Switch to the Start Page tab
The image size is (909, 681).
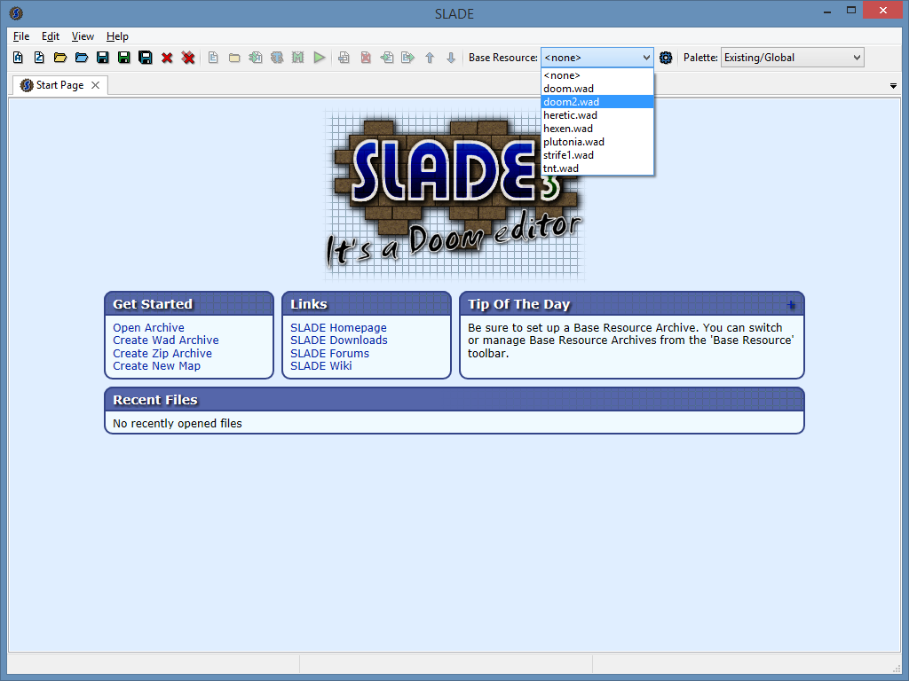[x=59, y=85]
